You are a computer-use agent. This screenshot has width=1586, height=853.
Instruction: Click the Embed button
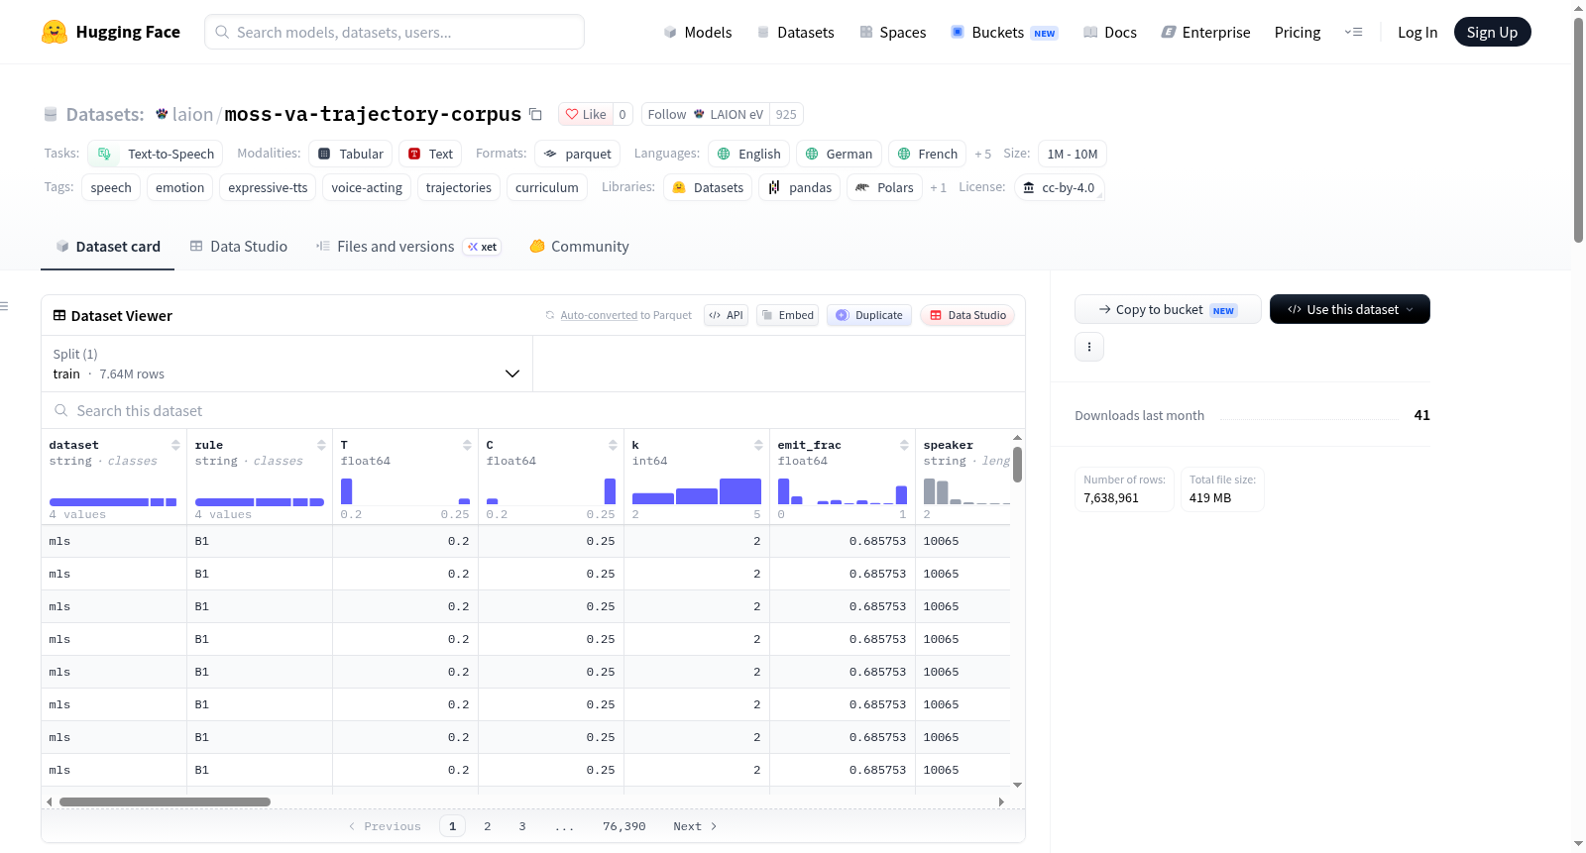[787, 315]
